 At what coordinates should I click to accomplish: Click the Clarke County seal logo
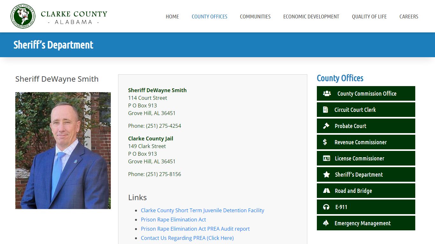23,16
